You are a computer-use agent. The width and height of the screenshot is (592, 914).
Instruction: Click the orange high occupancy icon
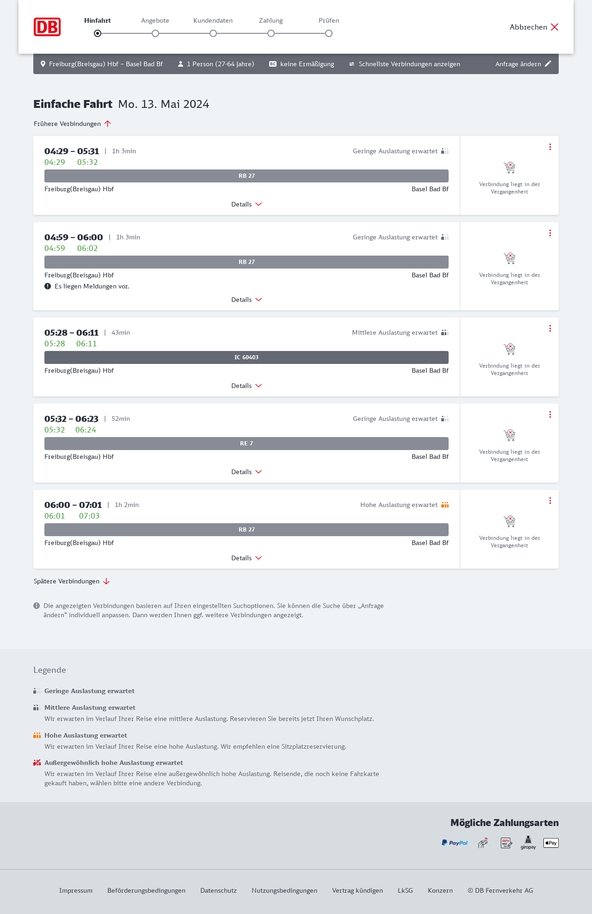(x=445, y=505)
